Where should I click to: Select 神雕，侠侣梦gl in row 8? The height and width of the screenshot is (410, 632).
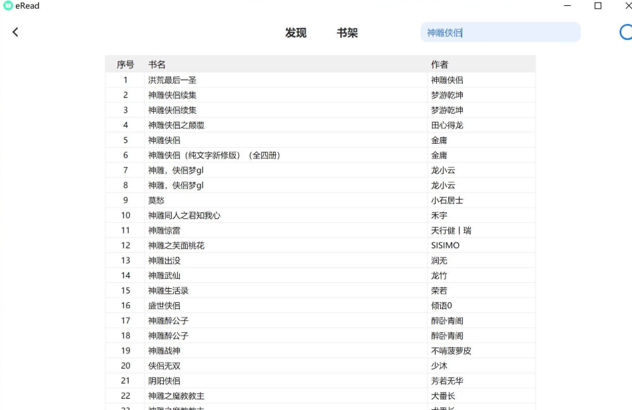point(176,185)
